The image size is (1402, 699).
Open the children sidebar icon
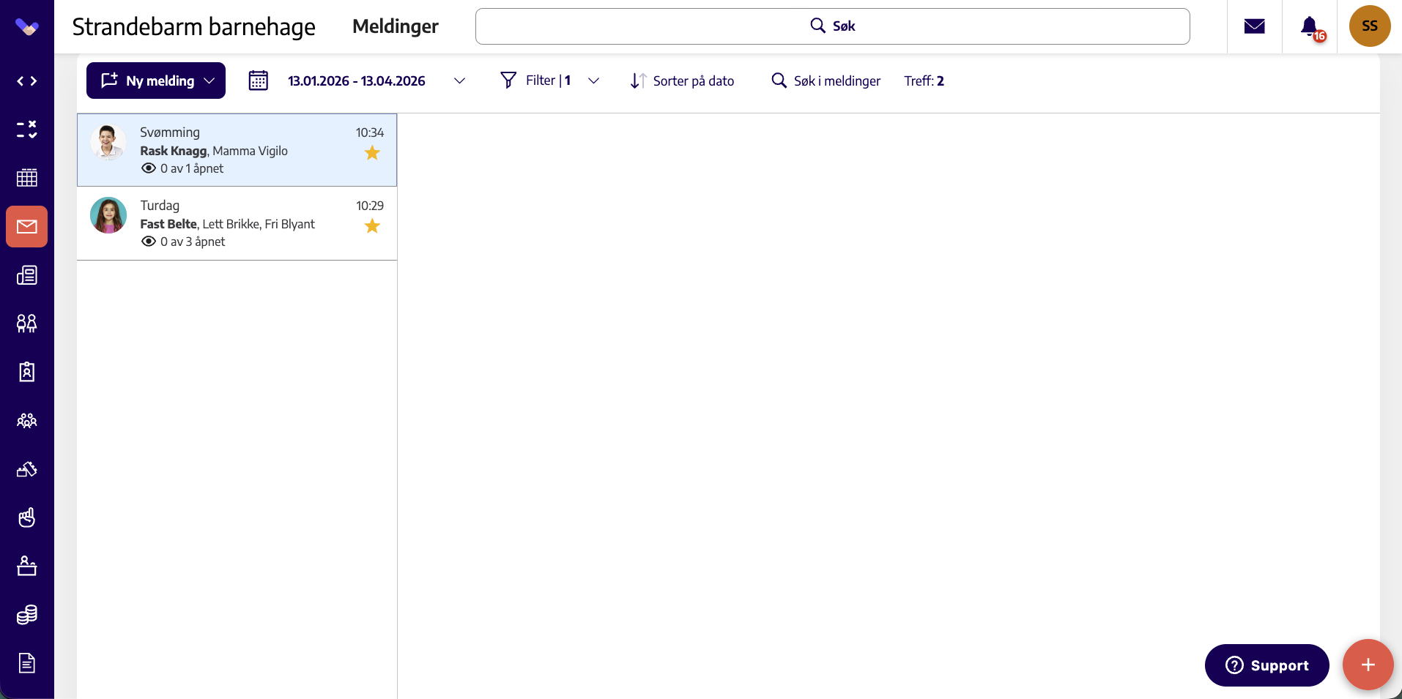coord(27,324)
